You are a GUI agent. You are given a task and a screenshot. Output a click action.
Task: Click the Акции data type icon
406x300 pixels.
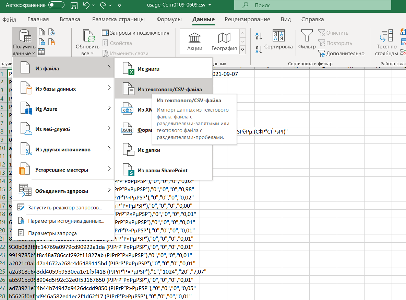(x=194, y=41)
